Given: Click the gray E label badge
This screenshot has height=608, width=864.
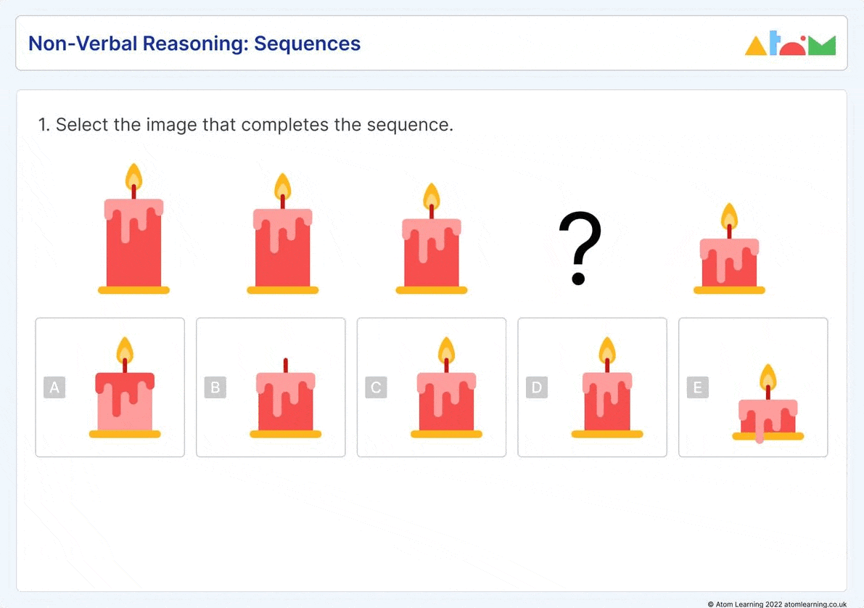Looking at the screenshot, I should coord(698,387).
